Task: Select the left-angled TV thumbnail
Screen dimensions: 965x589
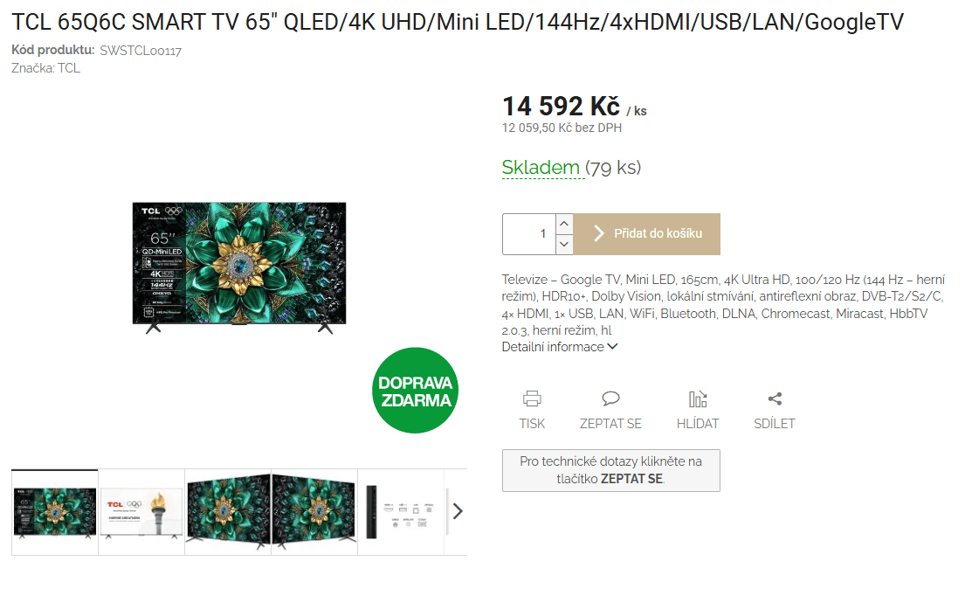Action: click(228, 512)
